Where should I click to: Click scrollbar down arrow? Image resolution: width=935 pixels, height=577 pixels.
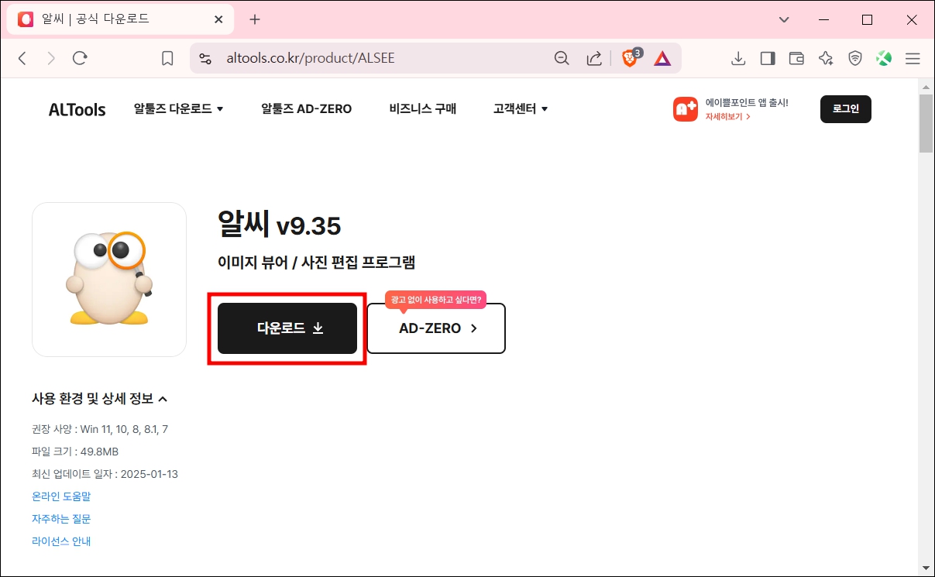pyautogui.click(x=926, y=568)
